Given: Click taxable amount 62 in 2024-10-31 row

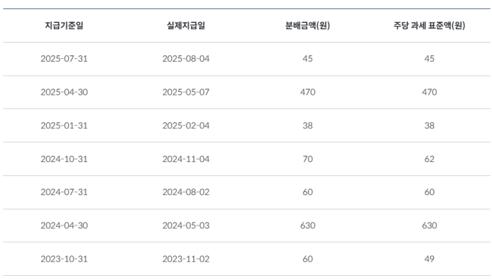Looking at the screenshot, I should (429, 159).
